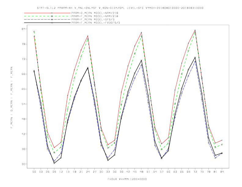This screenshot has height=187, width=242.
Task: Click the red solid legend line sample
Action: coord(47,13)
